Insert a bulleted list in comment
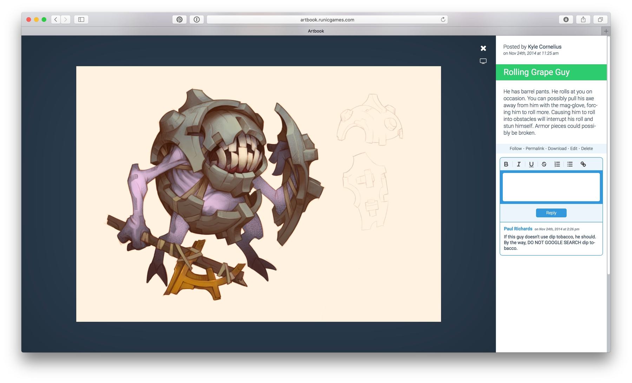632x383 pixels. (570, 164)
